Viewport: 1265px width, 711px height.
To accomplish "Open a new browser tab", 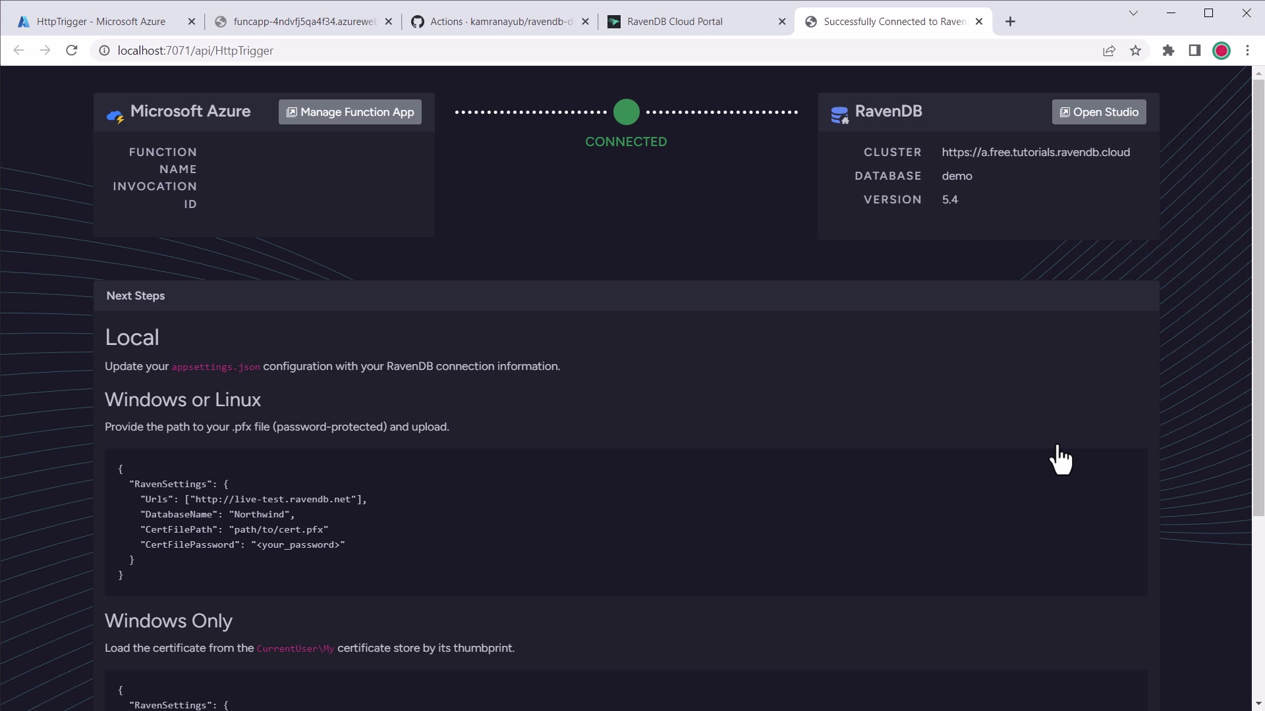I will point(1010,22).
